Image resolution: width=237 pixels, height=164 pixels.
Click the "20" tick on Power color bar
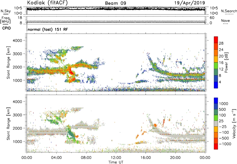[221, 56]
